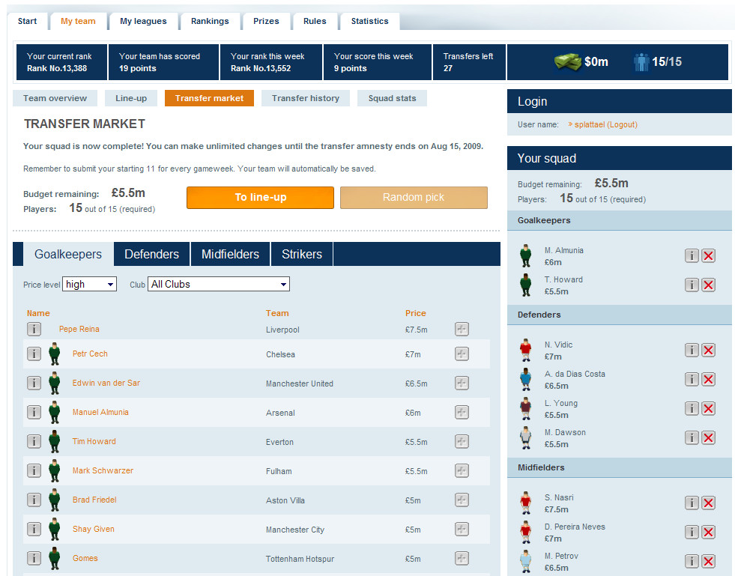View info for Shay Given

click(34, 529)
